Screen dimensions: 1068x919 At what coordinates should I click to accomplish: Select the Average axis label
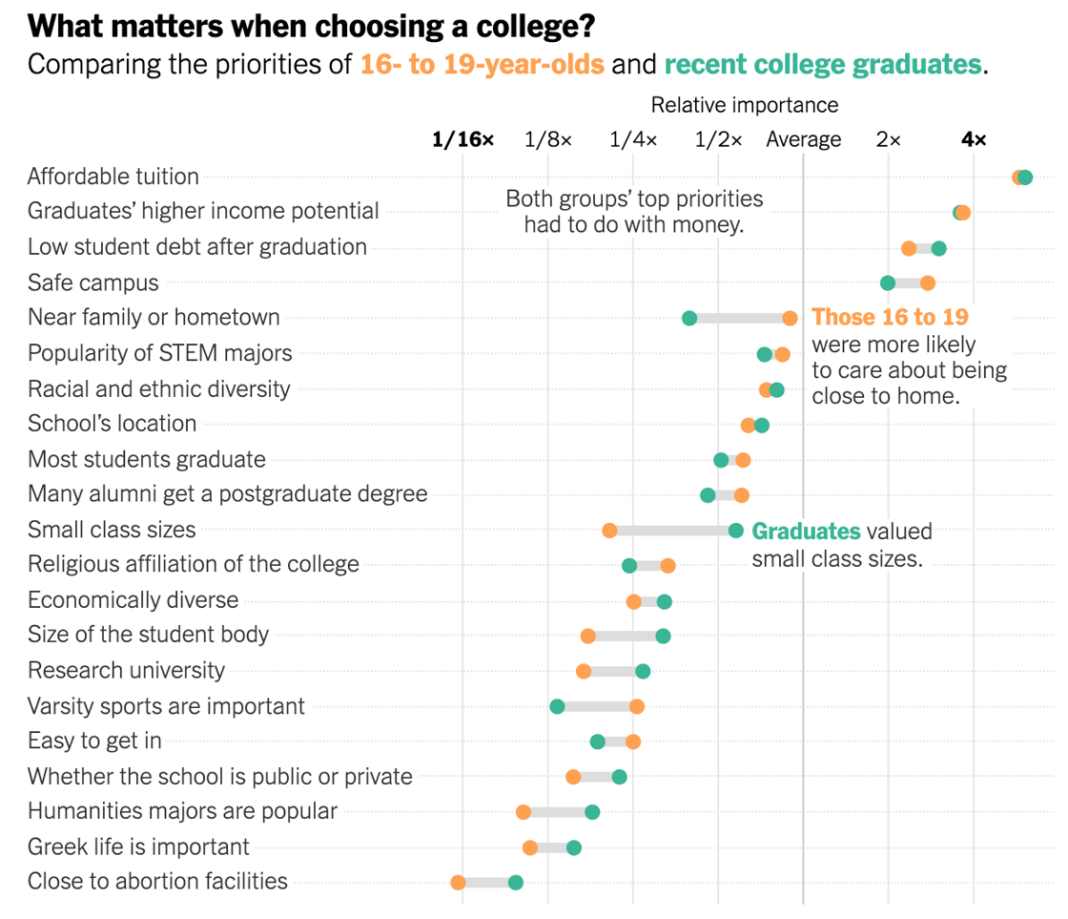tap(804, 139)
